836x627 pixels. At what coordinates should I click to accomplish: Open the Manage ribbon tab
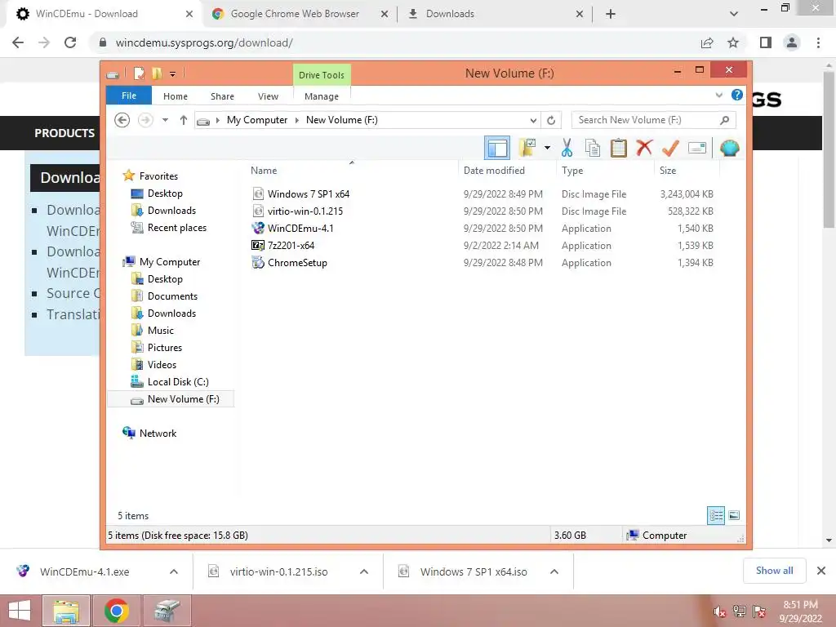(x=322, y=96)
